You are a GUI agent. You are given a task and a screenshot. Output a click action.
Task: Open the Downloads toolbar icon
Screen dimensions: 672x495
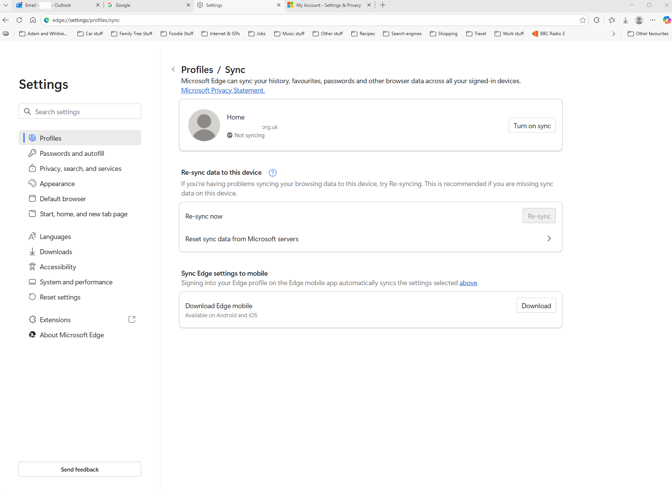click(625, 20)
